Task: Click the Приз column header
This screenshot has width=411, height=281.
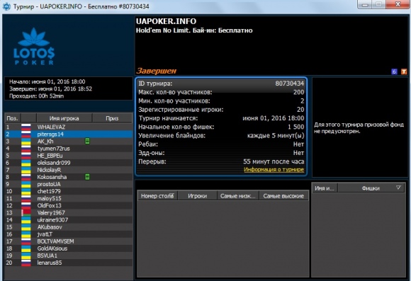Action: click(x=112, y=118)
